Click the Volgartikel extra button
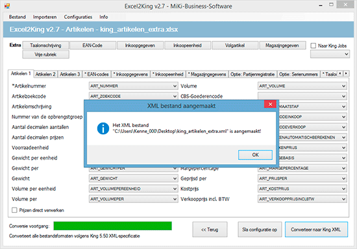Image resolution: width=357 pixels, height=249 pixels. [x=235, y=45]
